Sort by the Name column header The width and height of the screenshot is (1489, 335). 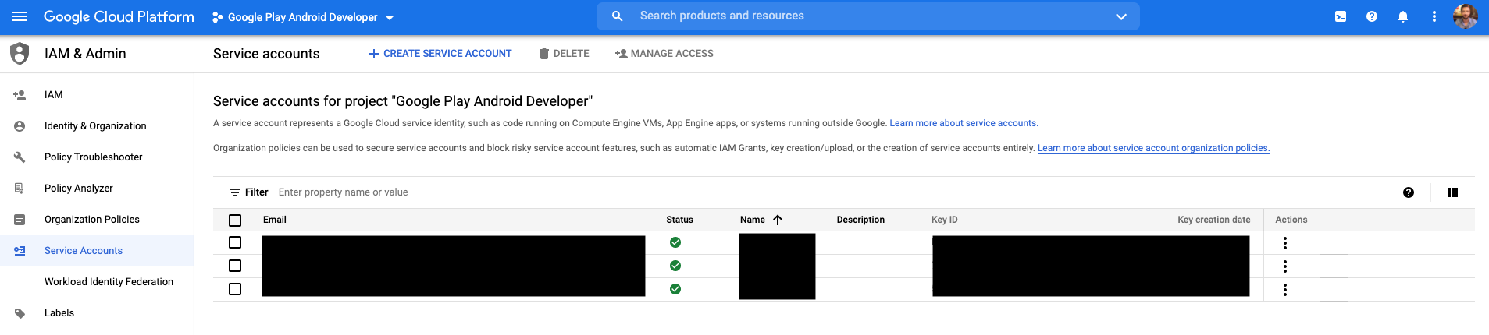[753, 220]
